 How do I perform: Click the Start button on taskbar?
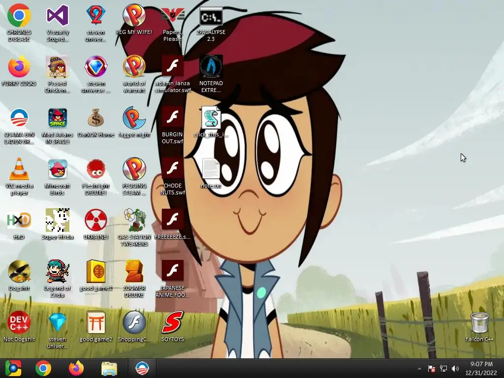tap(13, 368)
